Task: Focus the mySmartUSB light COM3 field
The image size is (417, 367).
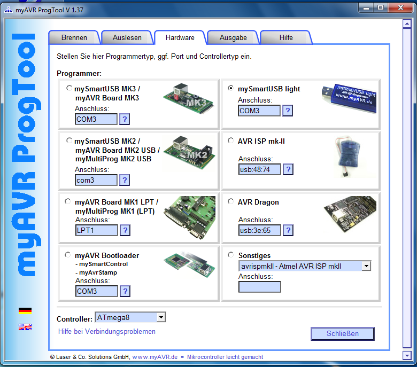Action: pyautogui.click(x=259, y=111)
